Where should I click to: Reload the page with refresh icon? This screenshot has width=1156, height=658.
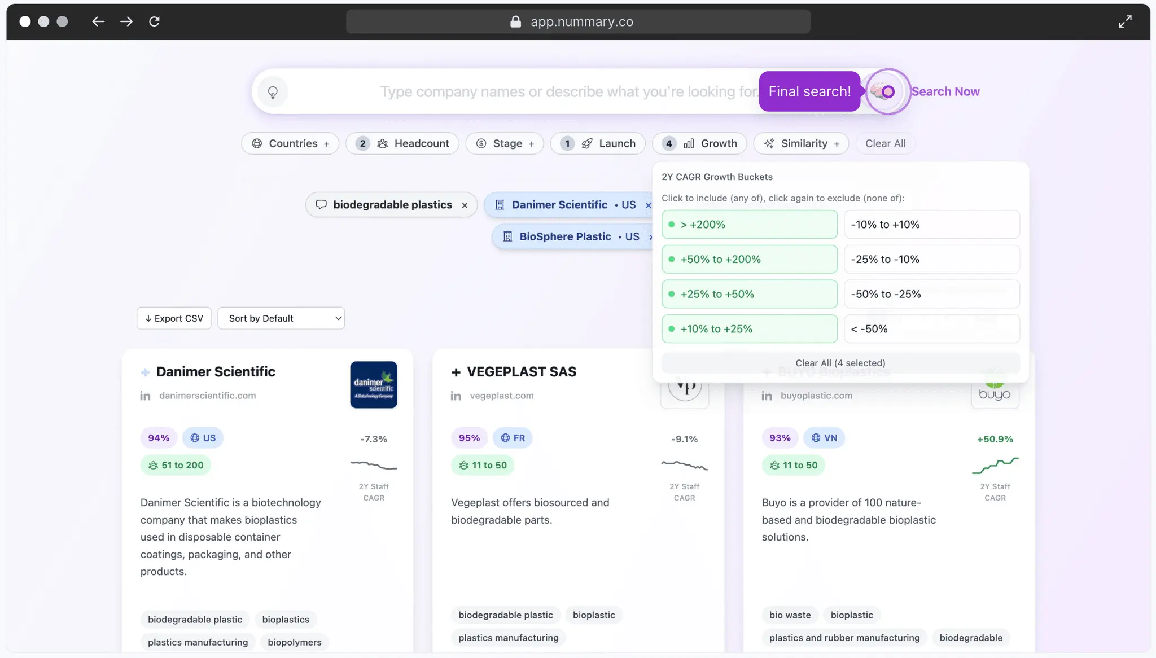tap(154, 21)
